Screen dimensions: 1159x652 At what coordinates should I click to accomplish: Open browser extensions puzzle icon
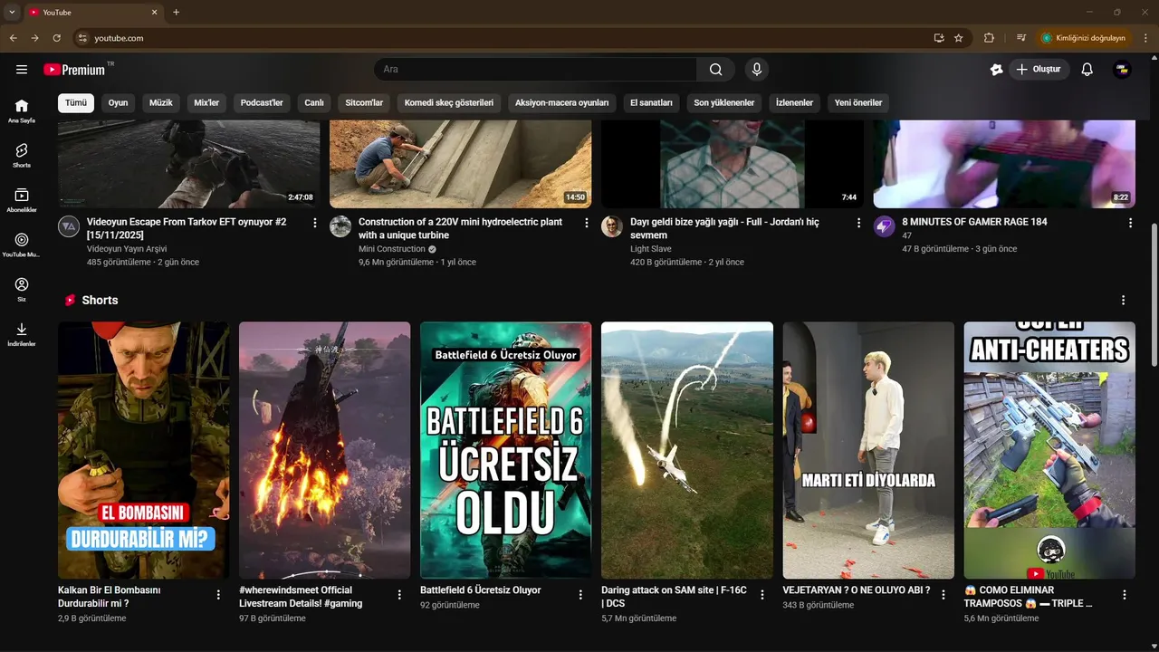[989, 38]
